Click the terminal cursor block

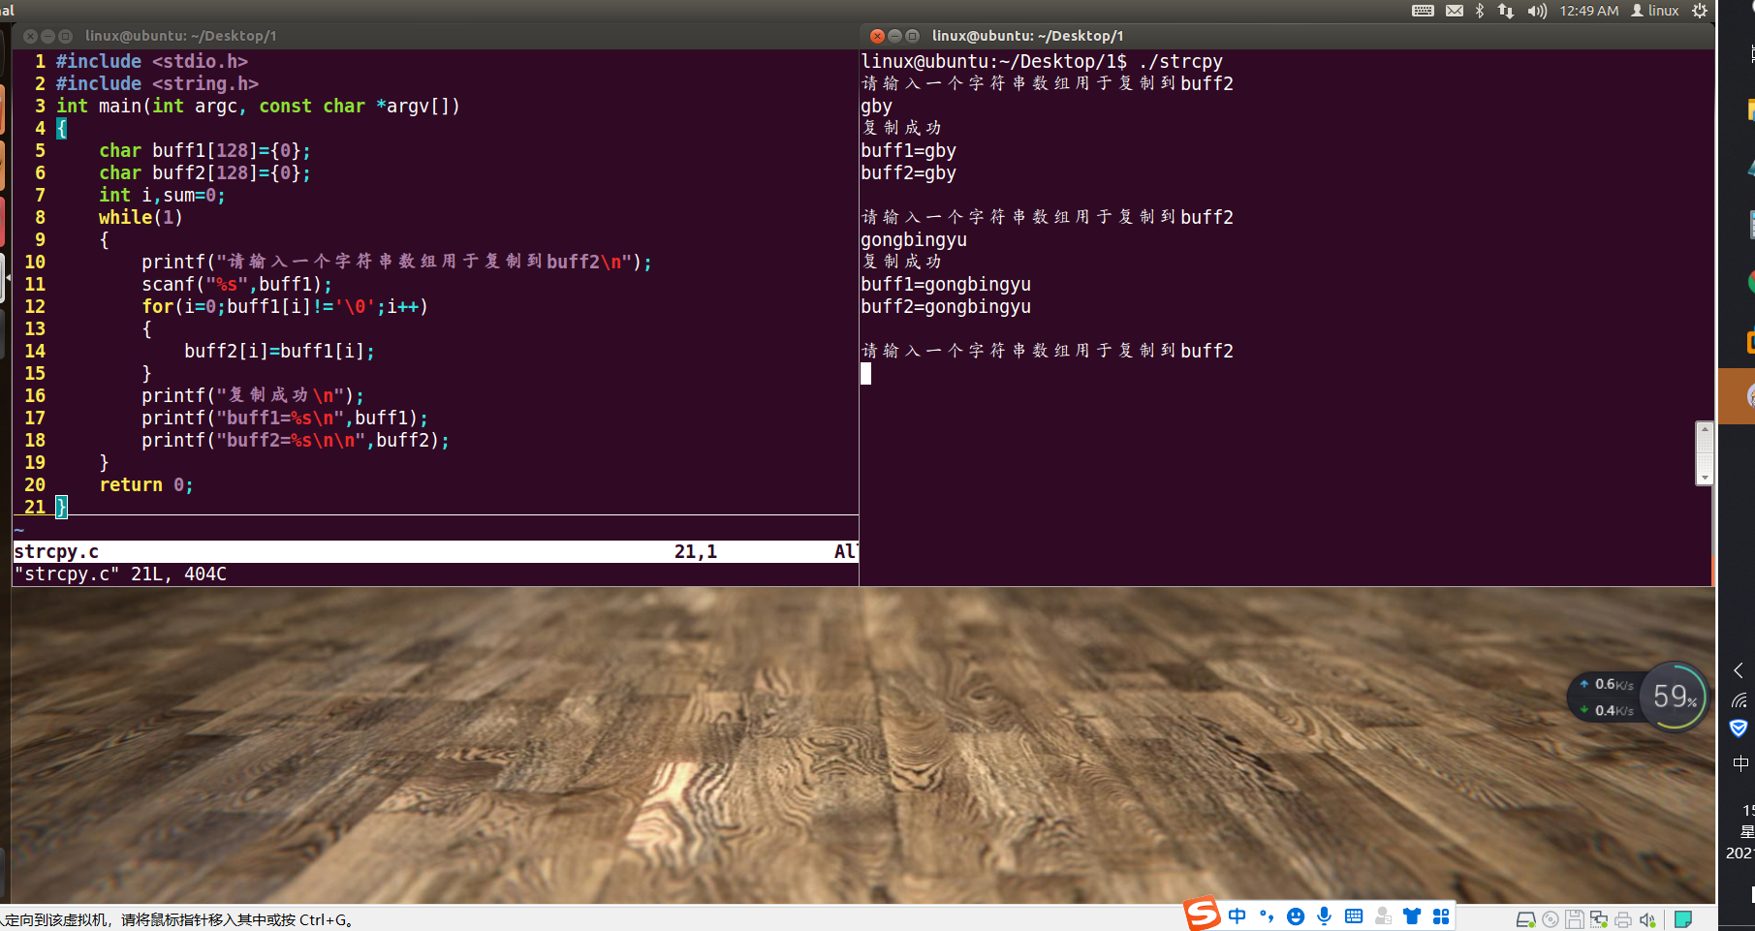865,373
